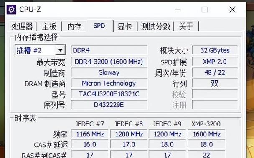The height and width of the screenshot is (158, 254).
Task: Switch to the 主板 tab
Action: point(49,26)
